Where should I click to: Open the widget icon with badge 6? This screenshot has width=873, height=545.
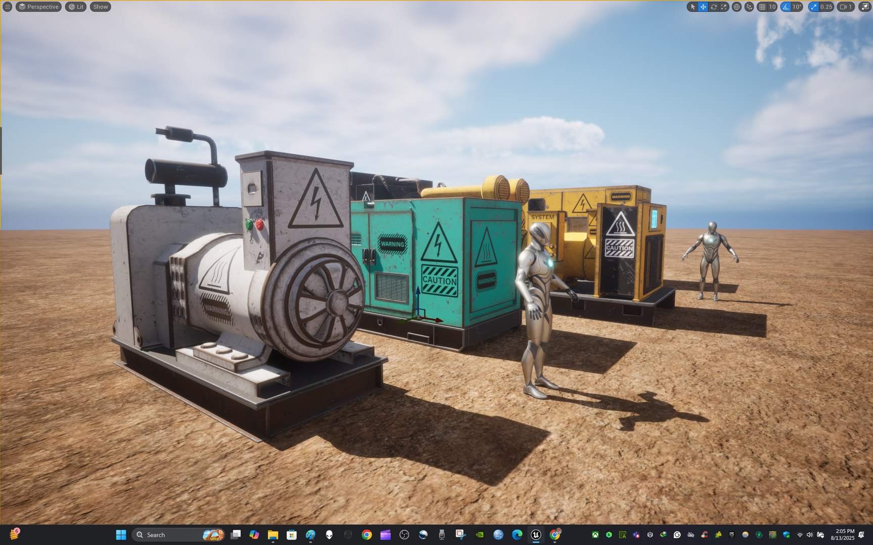pyautogui.click(x=14, y=534)
